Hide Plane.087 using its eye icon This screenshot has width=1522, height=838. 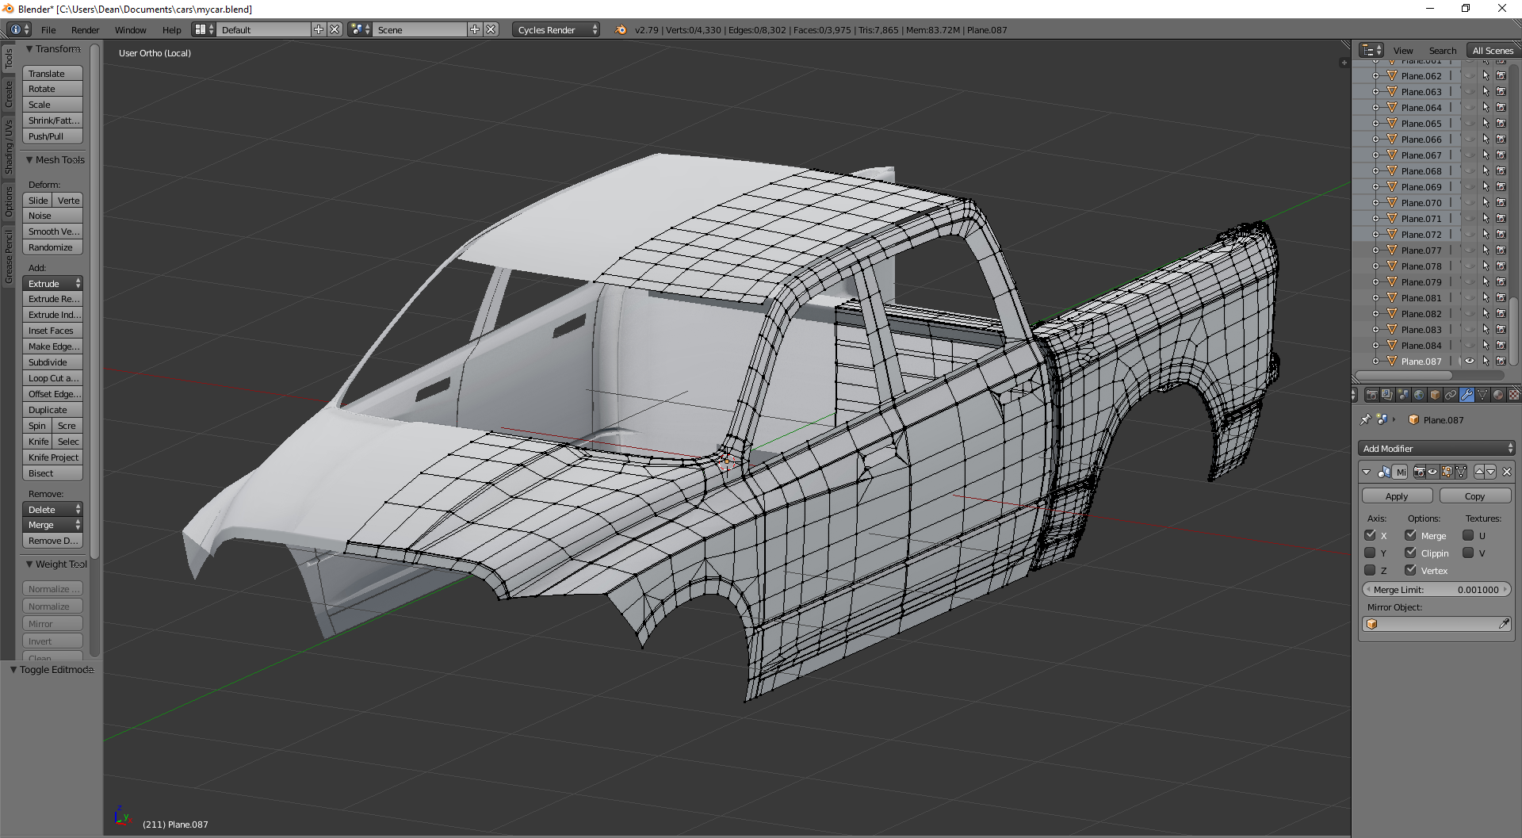click(1470, 362)
